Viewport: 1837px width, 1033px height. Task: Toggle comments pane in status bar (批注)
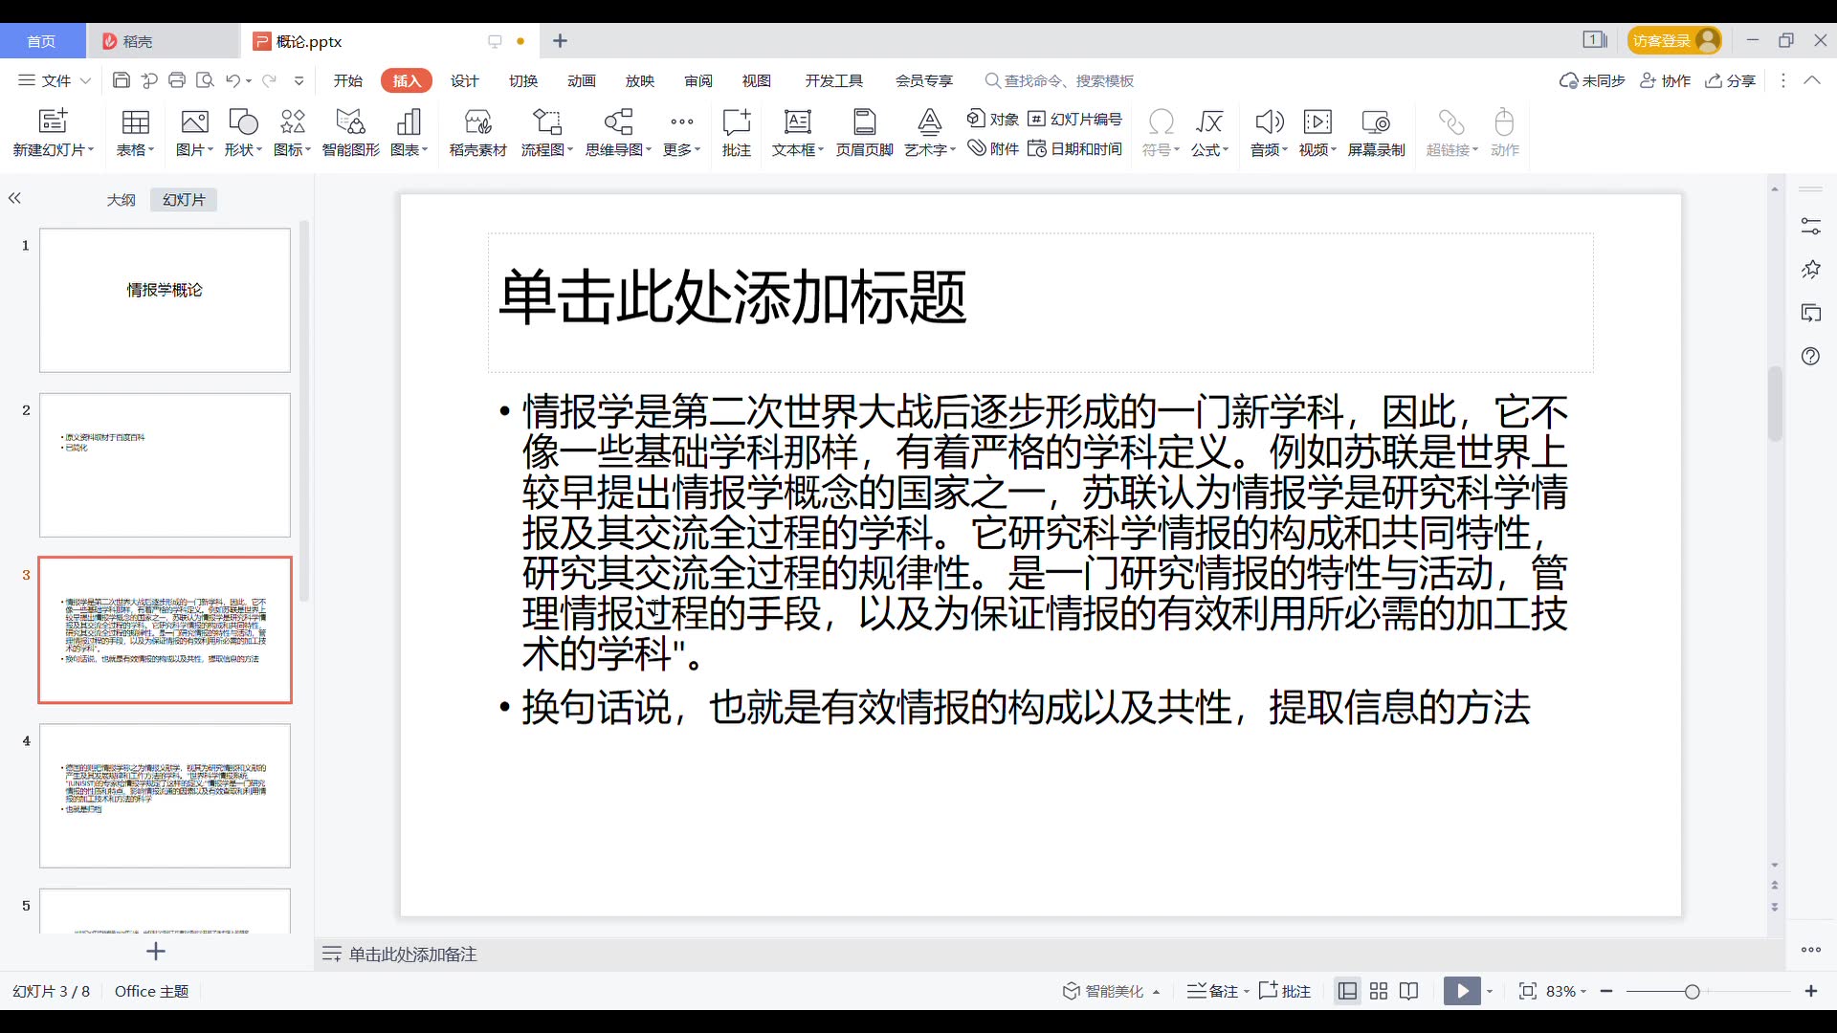coord(1285,991)
